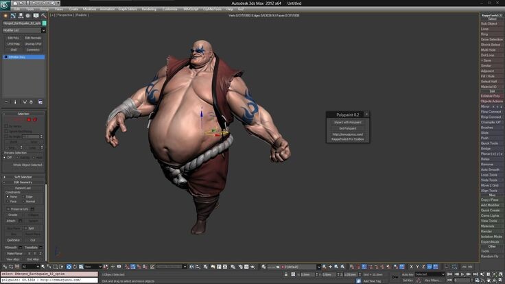Open the Edit menu
The height and width of the screenshot is (284, 505).
point(17,9)
